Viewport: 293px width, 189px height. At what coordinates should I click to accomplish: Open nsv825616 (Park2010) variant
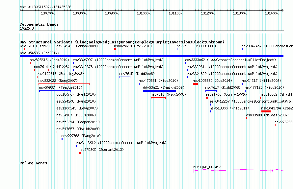coord(49,60)
